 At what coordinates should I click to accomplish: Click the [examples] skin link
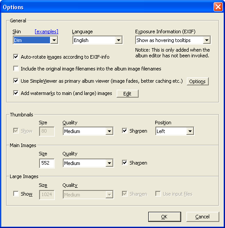click(x=46, y=32)
